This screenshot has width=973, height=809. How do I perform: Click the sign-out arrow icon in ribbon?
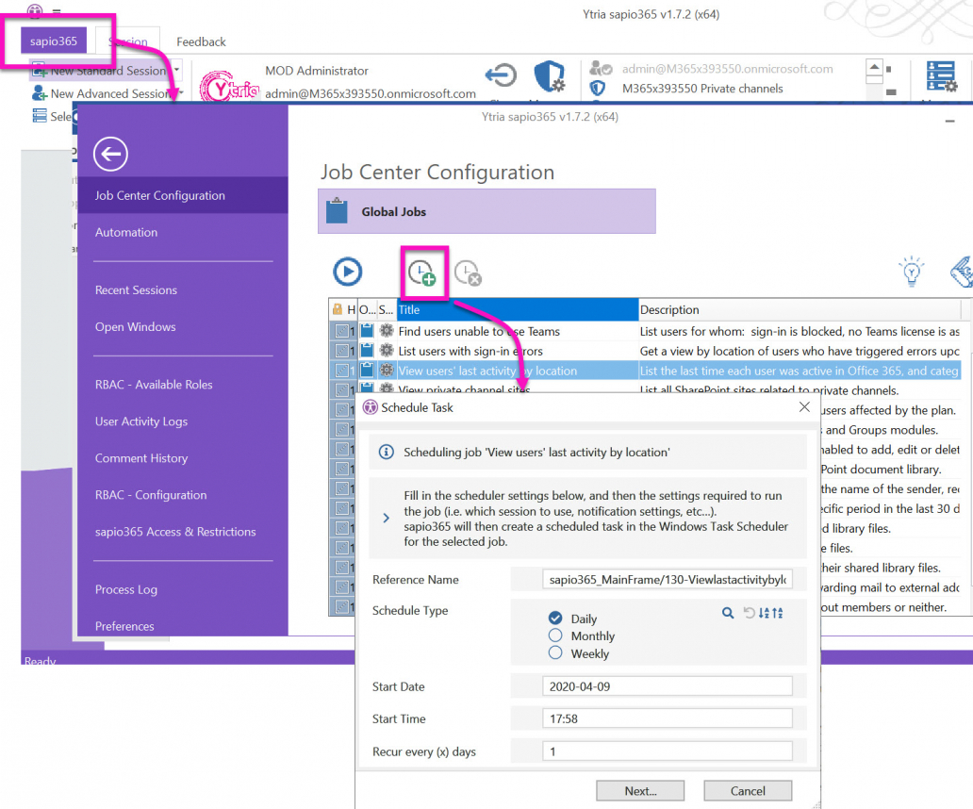[501, 75]
